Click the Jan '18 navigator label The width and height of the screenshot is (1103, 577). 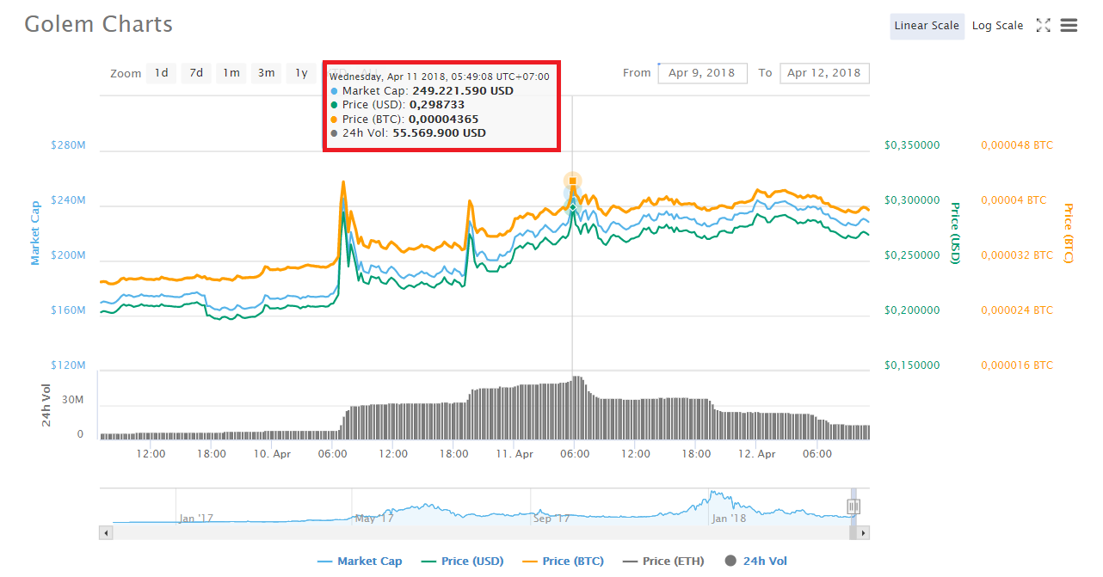coord(729,519)
